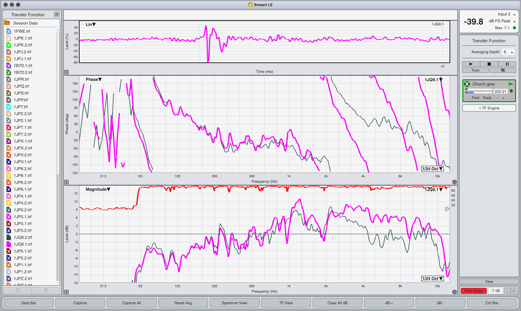Viewport: 521px width, 311px height.
Task: Click the Data Bar button
Action: click(x=29, y=303)
